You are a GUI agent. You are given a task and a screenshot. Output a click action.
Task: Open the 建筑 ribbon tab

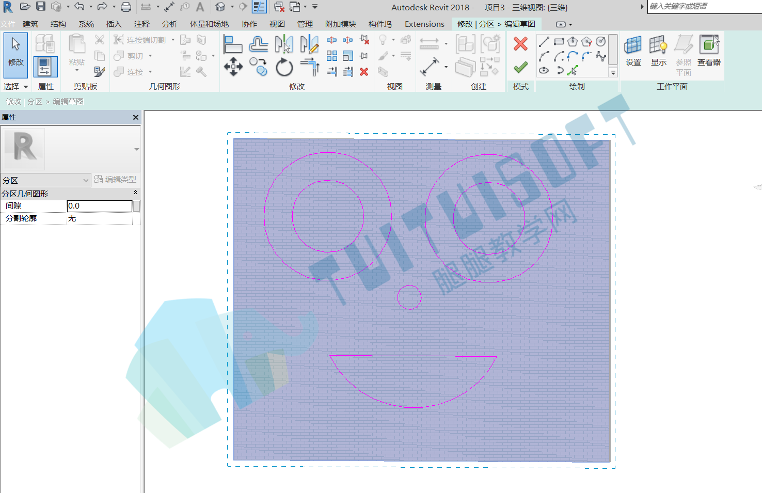(x=30, y=24)
